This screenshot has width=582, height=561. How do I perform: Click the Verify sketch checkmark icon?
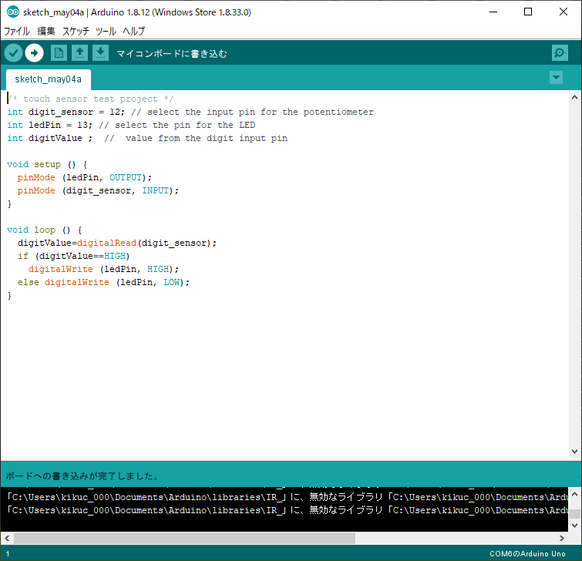(x=13, y=52)
